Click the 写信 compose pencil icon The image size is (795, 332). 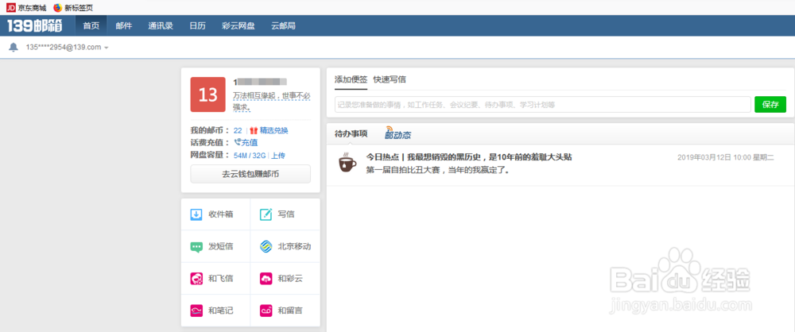[x=266, y=214]
